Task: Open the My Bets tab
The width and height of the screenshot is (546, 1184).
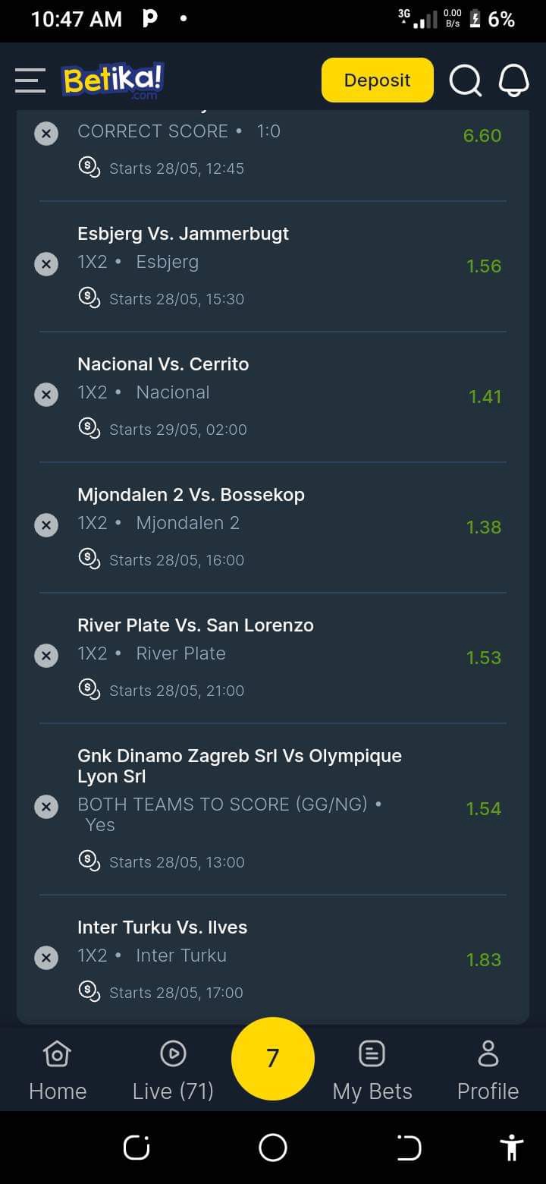Action: 372,1072
